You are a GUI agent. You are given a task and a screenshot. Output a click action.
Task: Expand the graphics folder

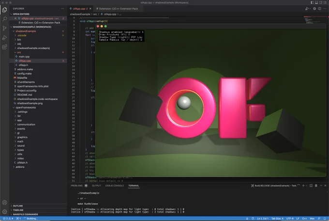click(22, 137)
